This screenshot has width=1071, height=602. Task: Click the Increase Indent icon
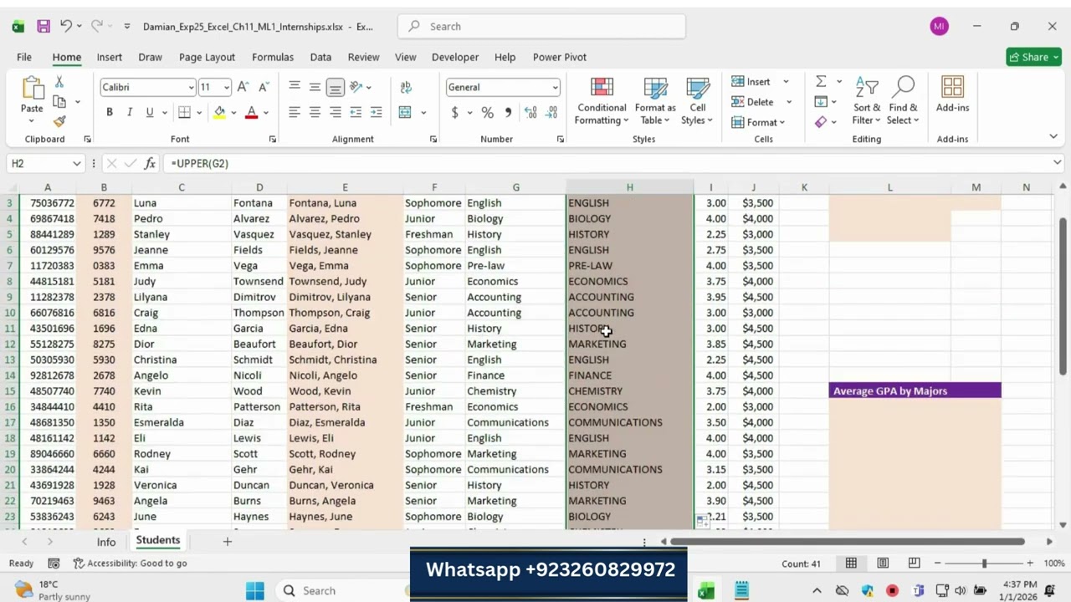[377, 112]
